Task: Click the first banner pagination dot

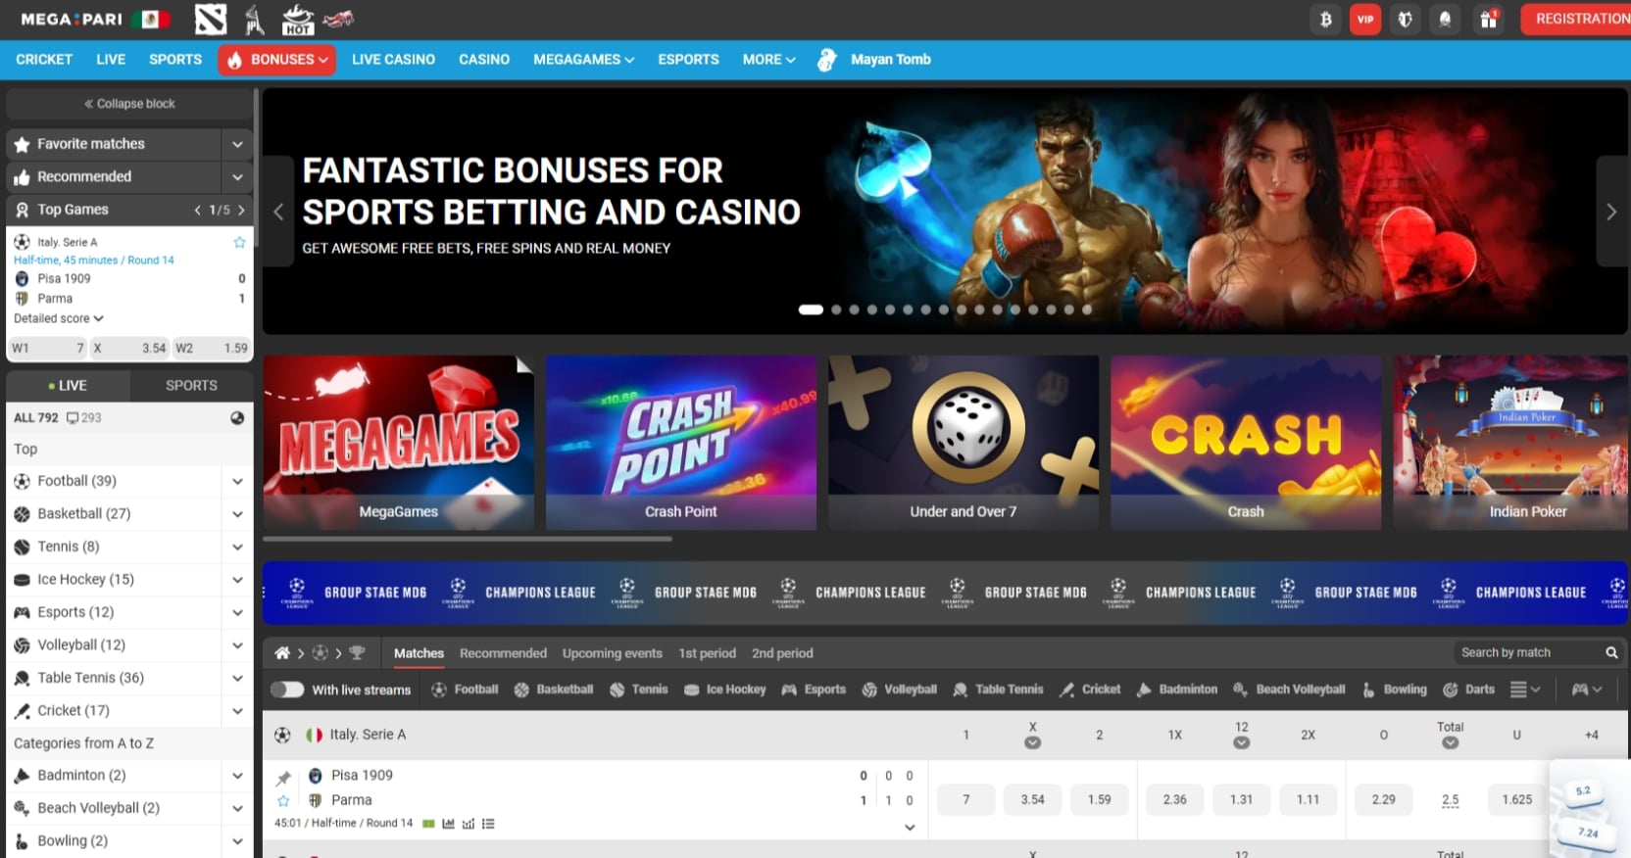Action: pos(811,310)
